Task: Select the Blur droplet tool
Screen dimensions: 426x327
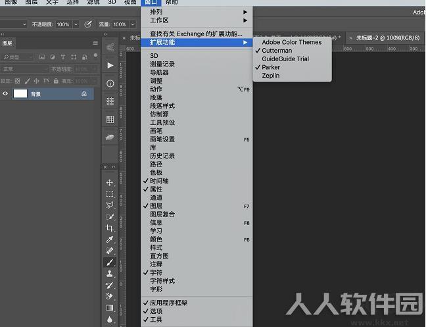Action: [110, 319]
